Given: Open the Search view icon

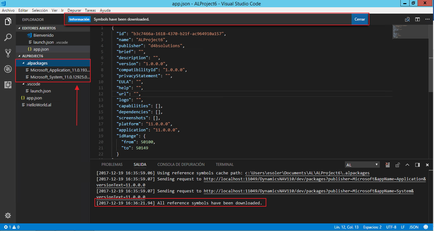Looking at the screenshot, I should (x=8, y=37).
